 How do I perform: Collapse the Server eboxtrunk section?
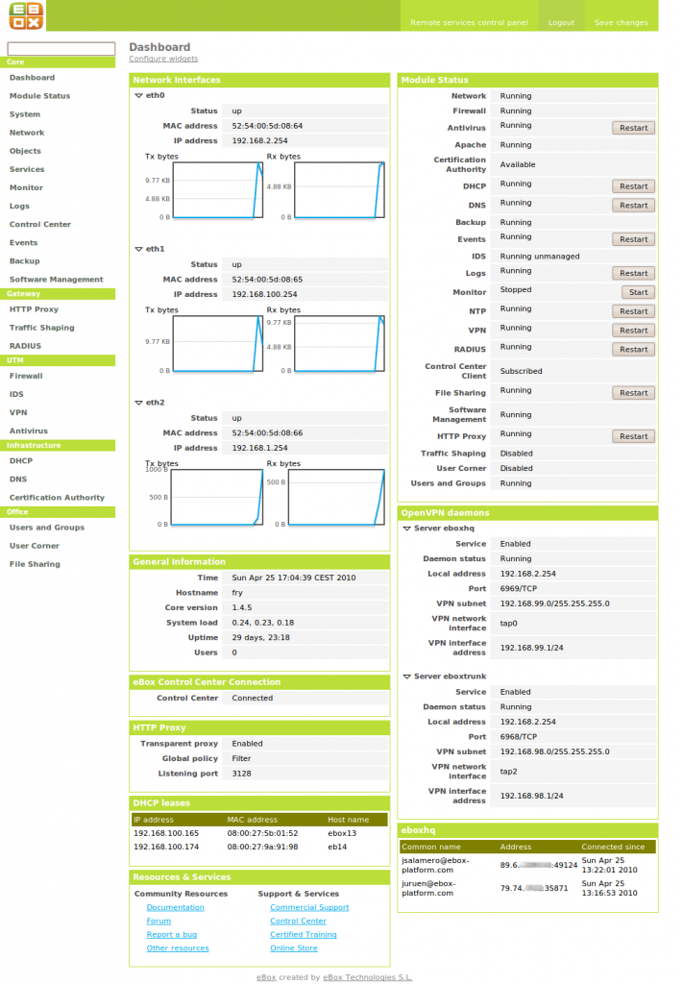(x=406, y=676)
